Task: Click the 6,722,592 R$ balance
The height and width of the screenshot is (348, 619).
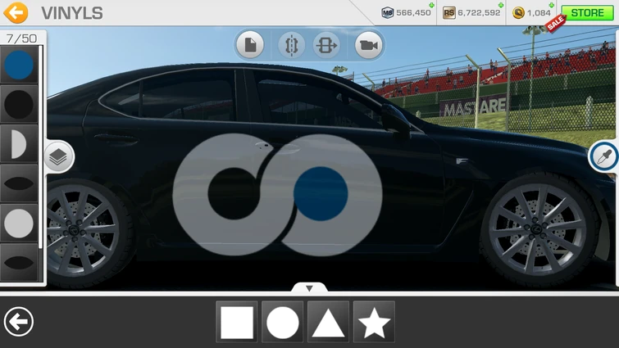Action: (479, 12)
